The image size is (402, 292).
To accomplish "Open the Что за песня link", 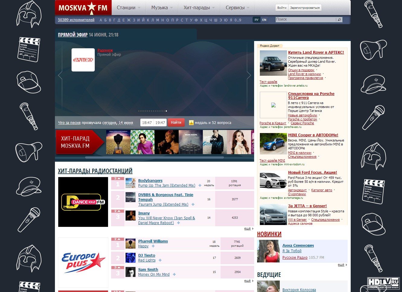I will click(x=69, y=123).
